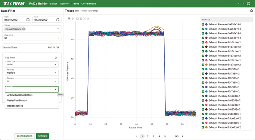Uncheck Exhaust Pressure 5a258e19-1 first trace
Screen dimensions: 255x140
[x=203, y=24]
